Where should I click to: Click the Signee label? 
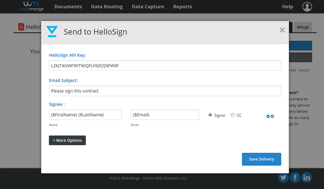[x=57, y=104]
